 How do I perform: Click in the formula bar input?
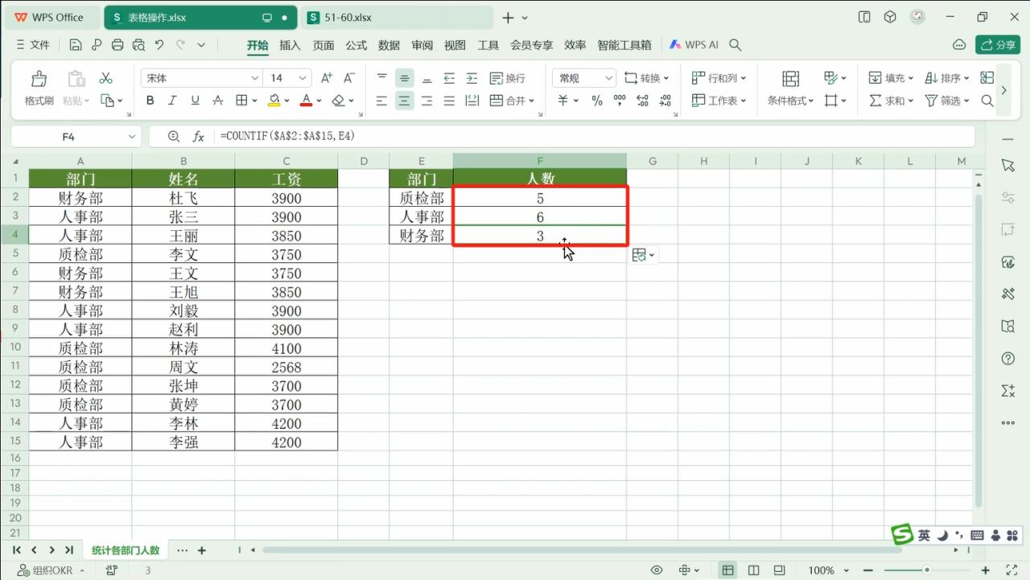[595, 137]
